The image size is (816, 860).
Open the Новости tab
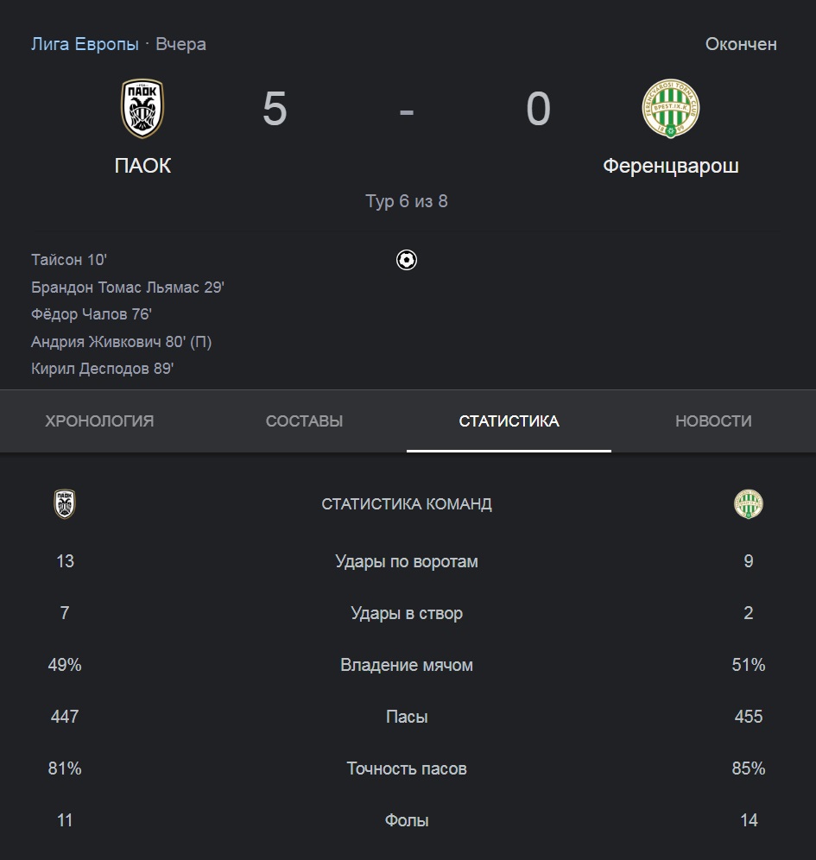pyautogui.click(x=713, y=421)
